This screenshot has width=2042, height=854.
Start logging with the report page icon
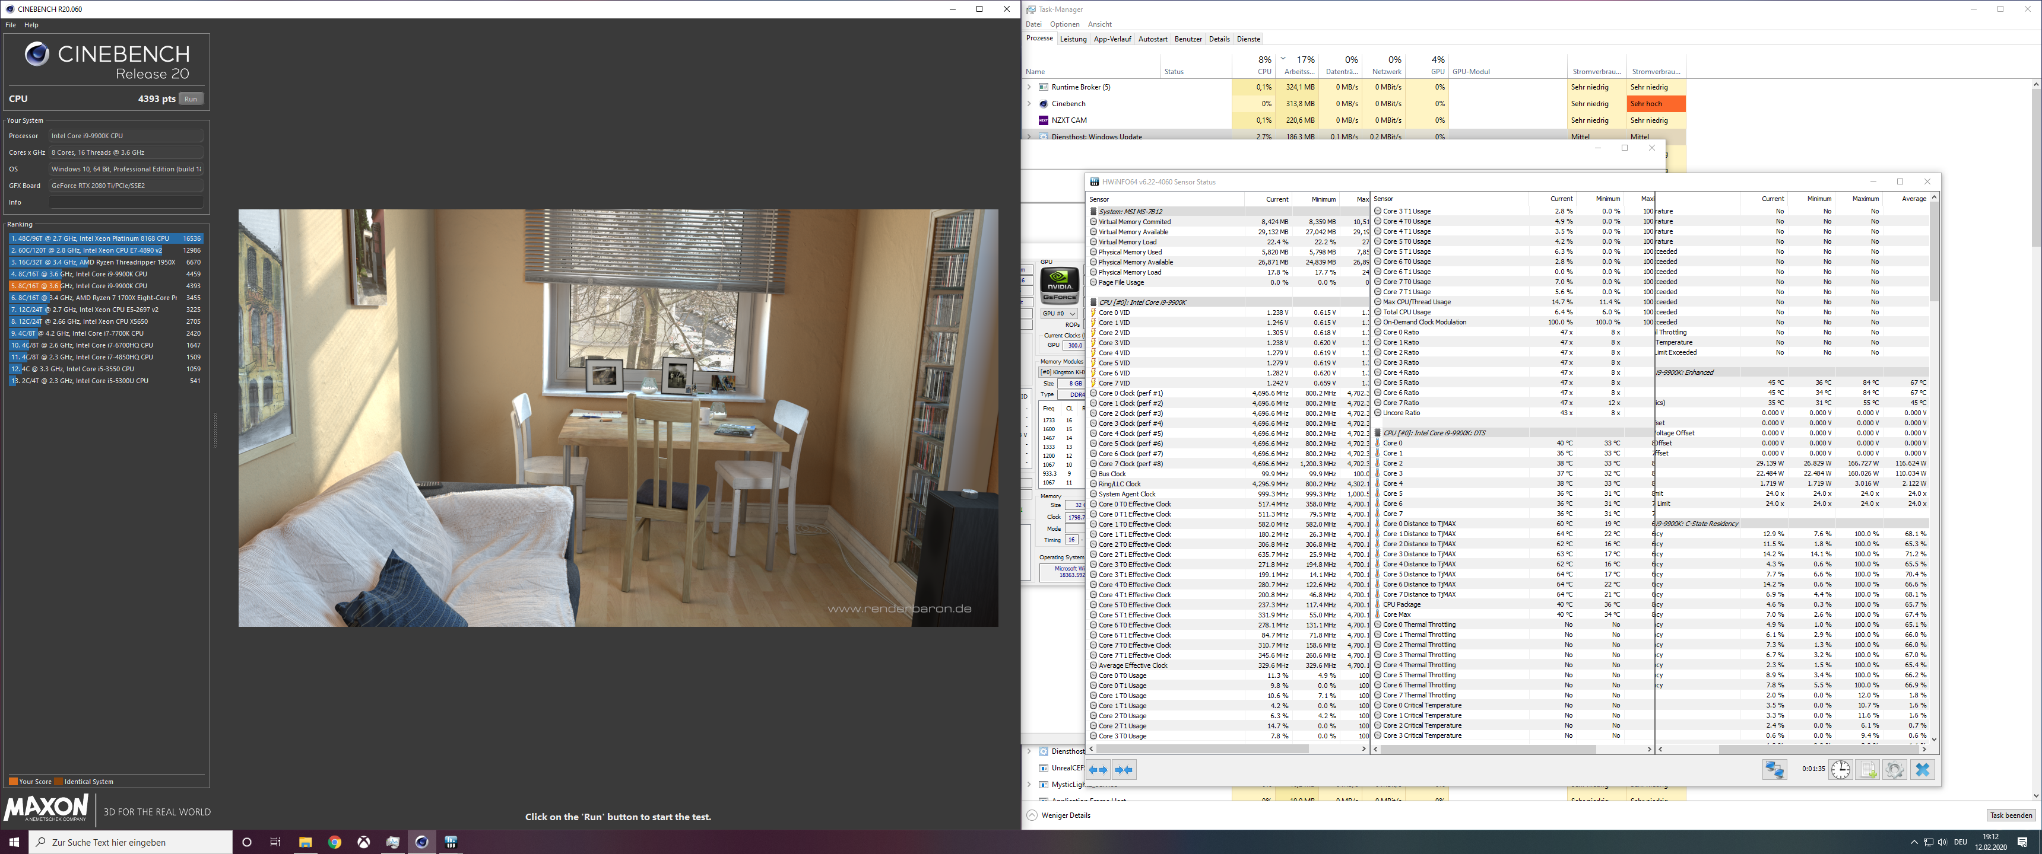pyautogui.click(x=1867, y=769)
